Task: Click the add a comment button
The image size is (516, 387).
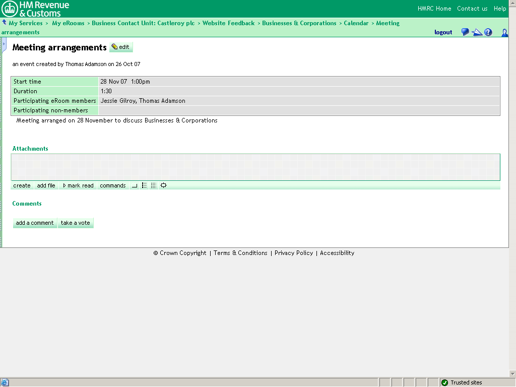Action: tap(35, 223)
